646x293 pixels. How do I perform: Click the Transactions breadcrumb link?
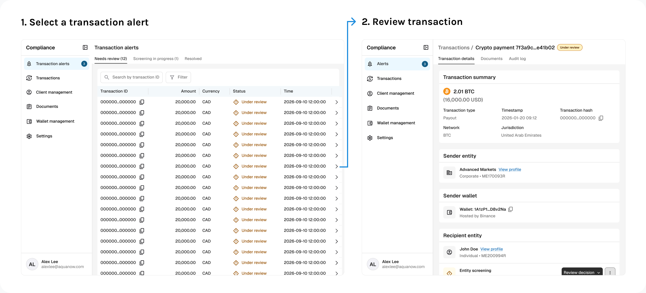pyautogui.click(x=454, y=48)
